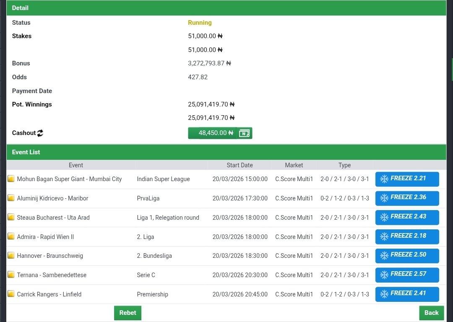453x322 pixels.
Task: Select the Type column header
Action: click(344, 165)
